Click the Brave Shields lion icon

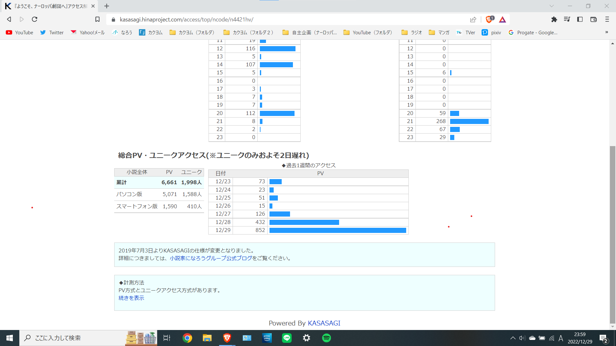(489, 20)
